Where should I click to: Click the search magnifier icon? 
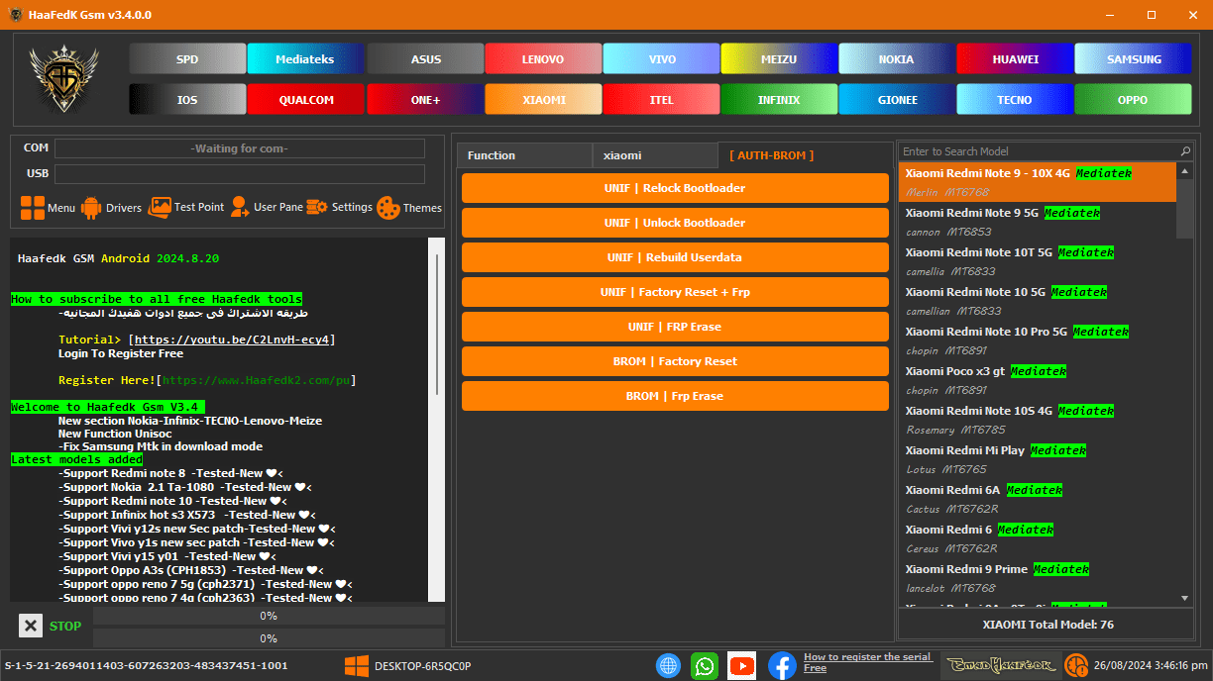pyautogui.click(x=1185, y=151)
